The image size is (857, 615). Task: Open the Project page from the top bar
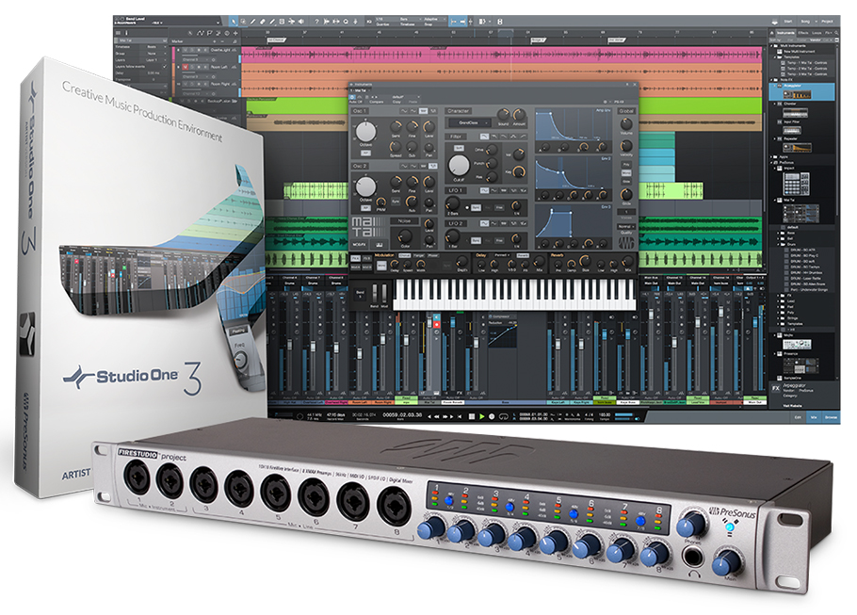[x=829, y=19]
